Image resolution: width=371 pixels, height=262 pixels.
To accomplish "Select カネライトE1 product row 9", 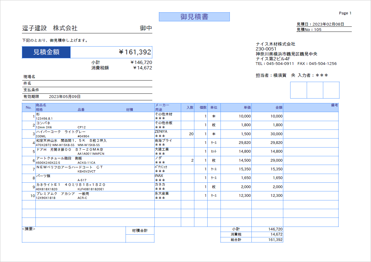I will coord(71,185).
